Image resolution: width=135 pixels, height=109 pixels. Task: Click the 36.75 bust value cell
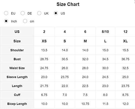[x=125, y=59]
